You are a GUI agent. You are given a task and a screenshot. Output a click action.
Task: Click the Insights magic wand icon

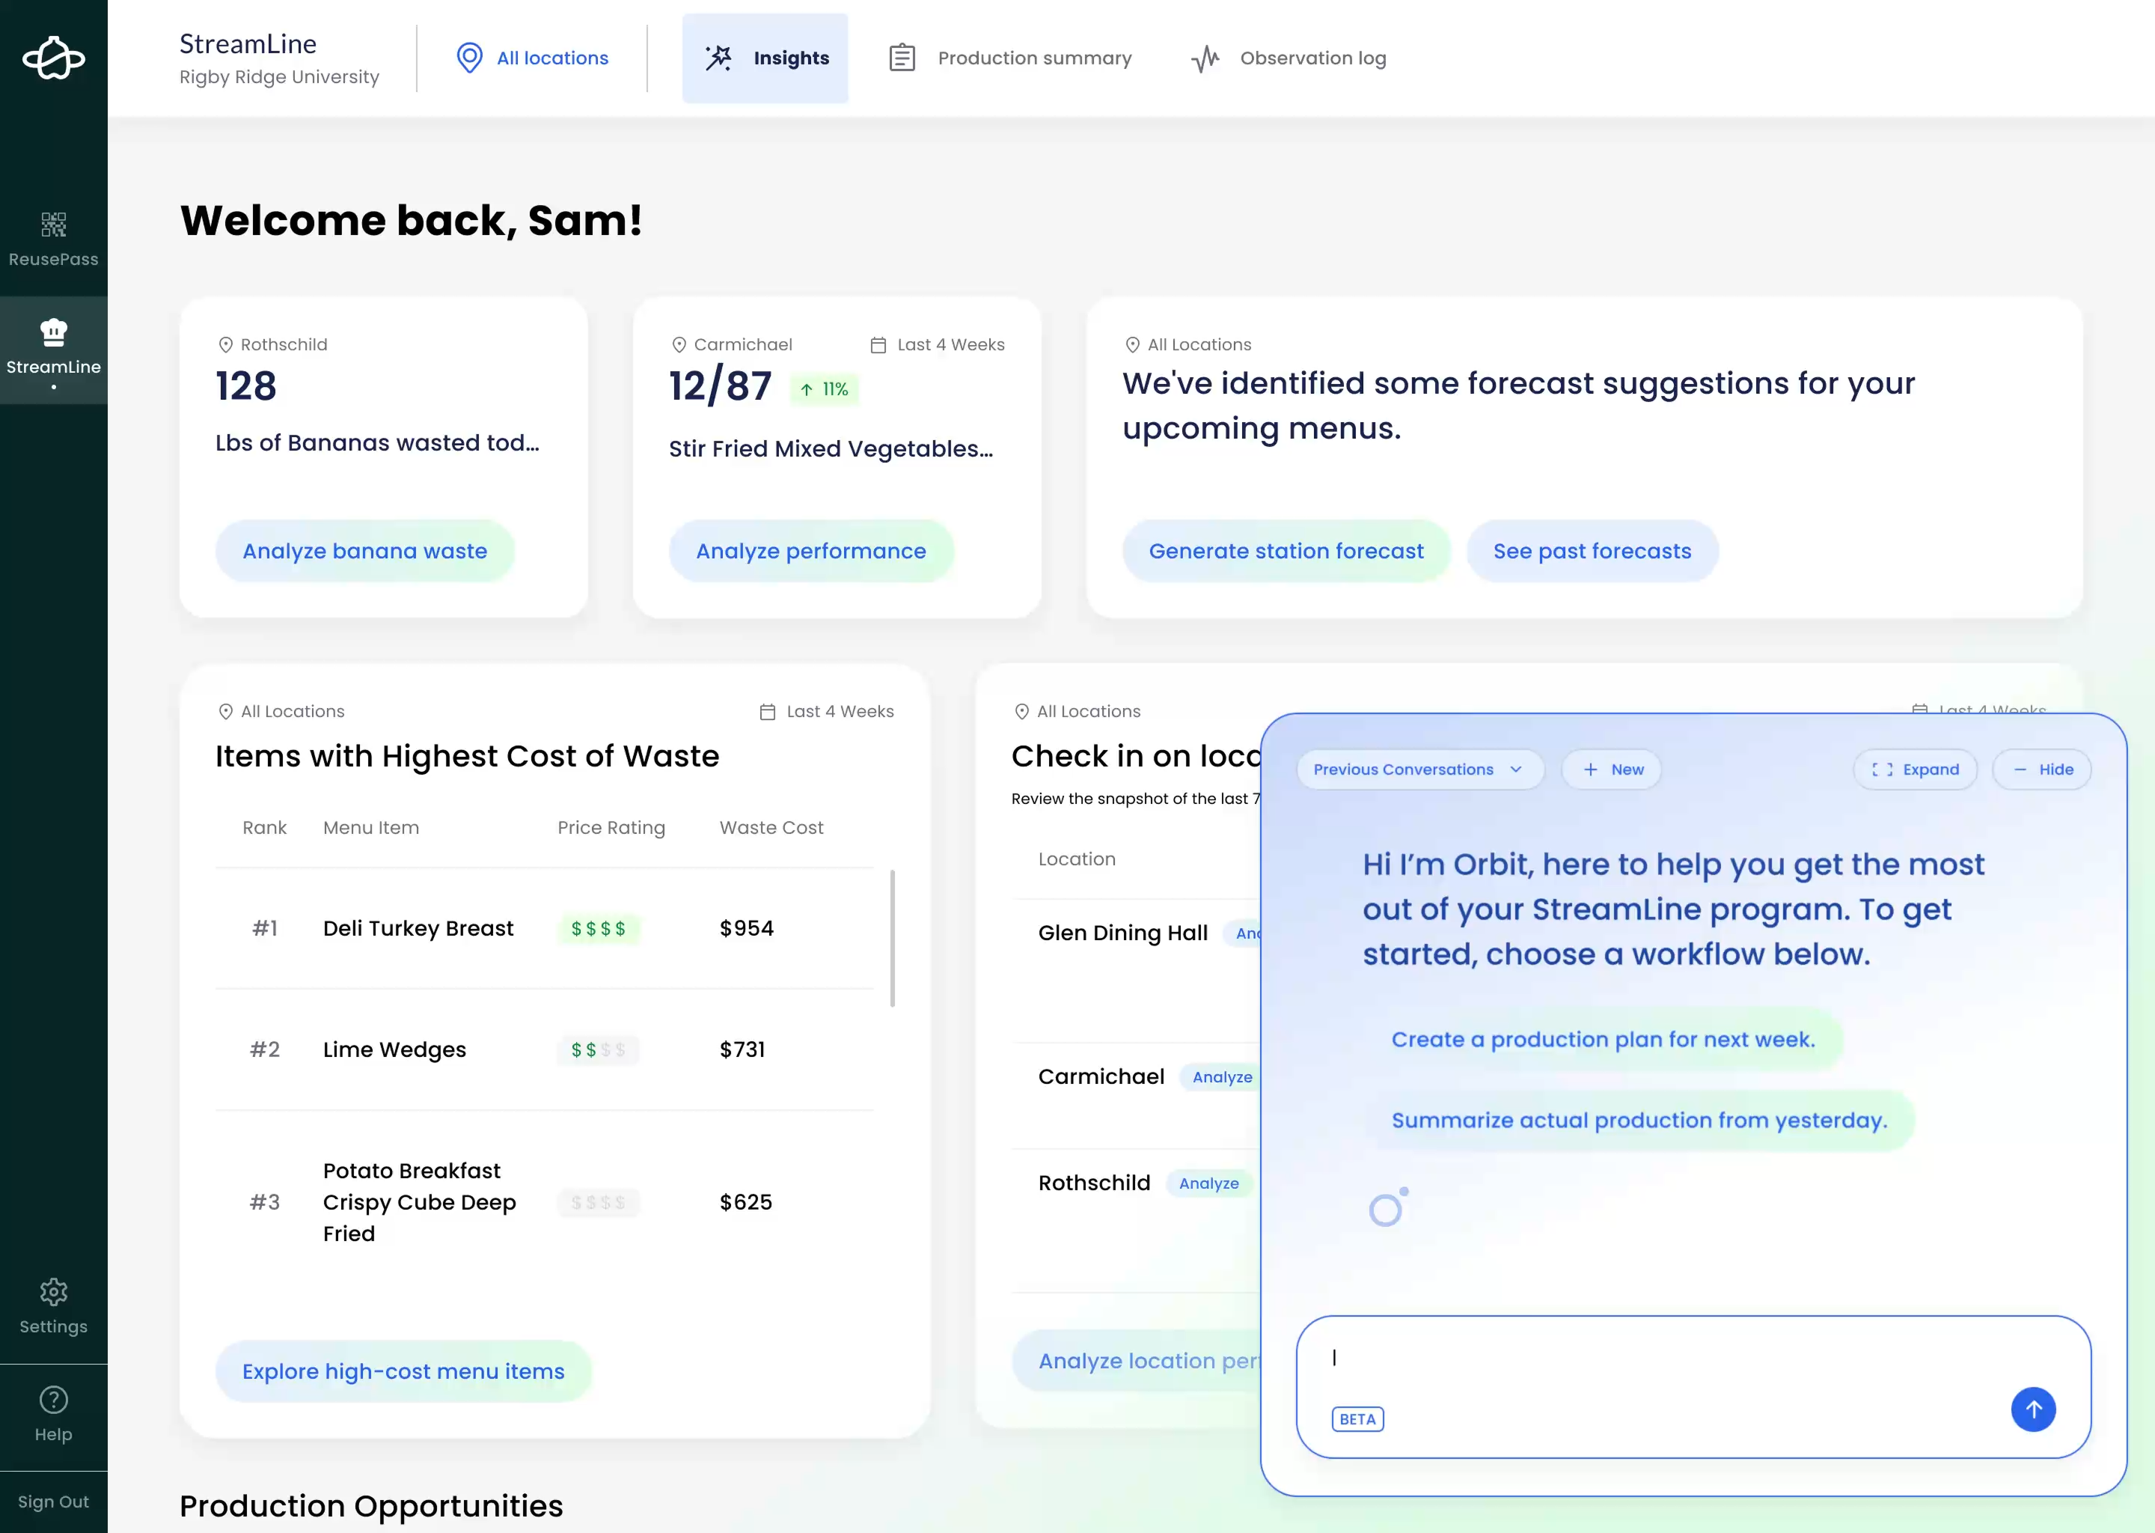click(x=718, y=58)
